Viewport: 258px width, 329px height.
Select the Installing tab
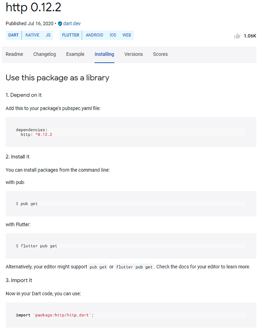pos(104,54)
